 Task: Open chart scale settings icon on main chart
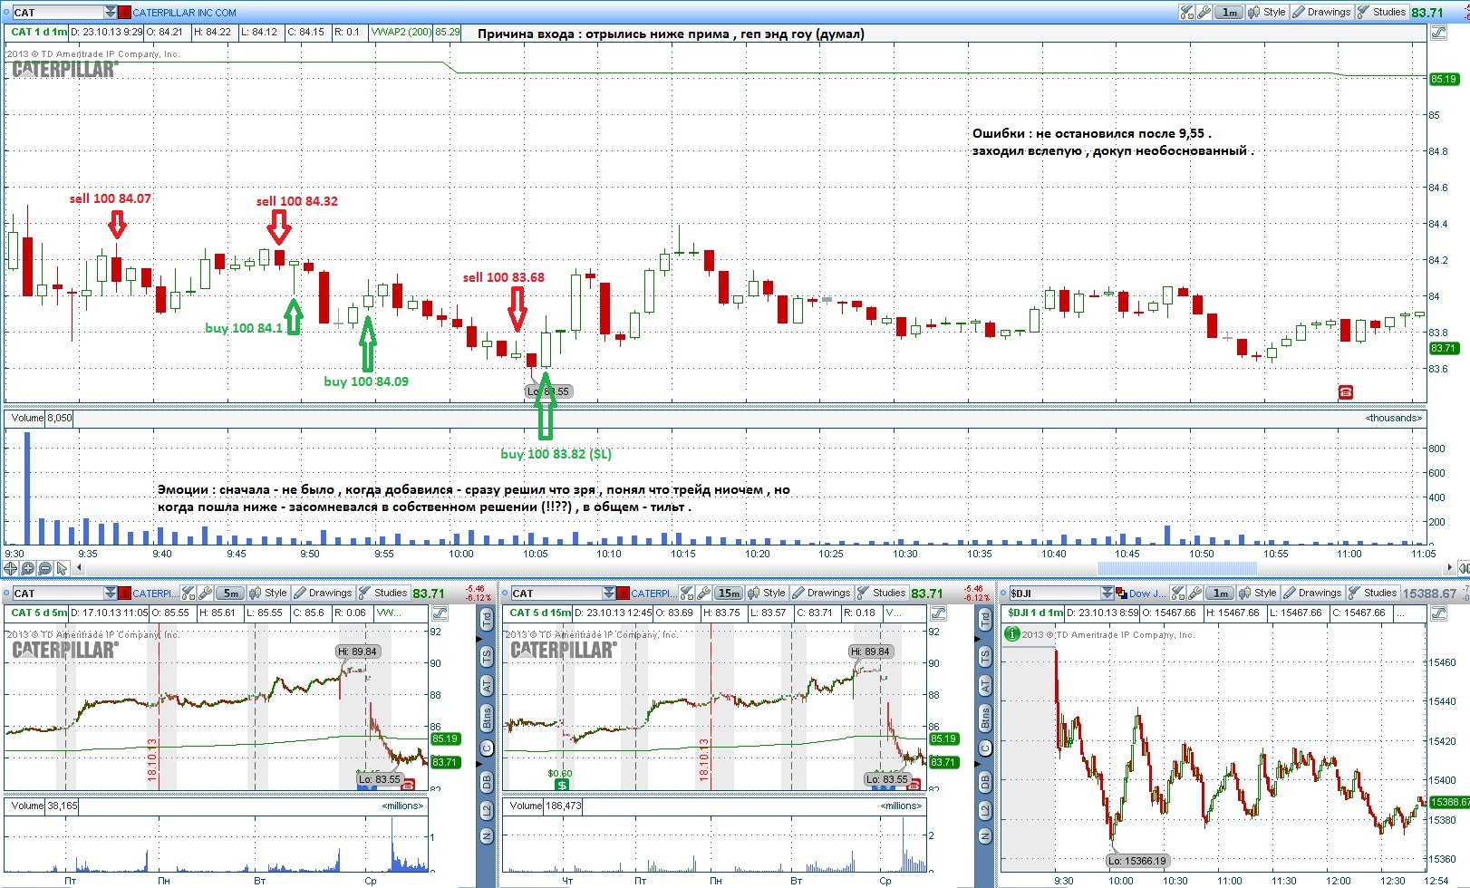tap(1438, 32)
